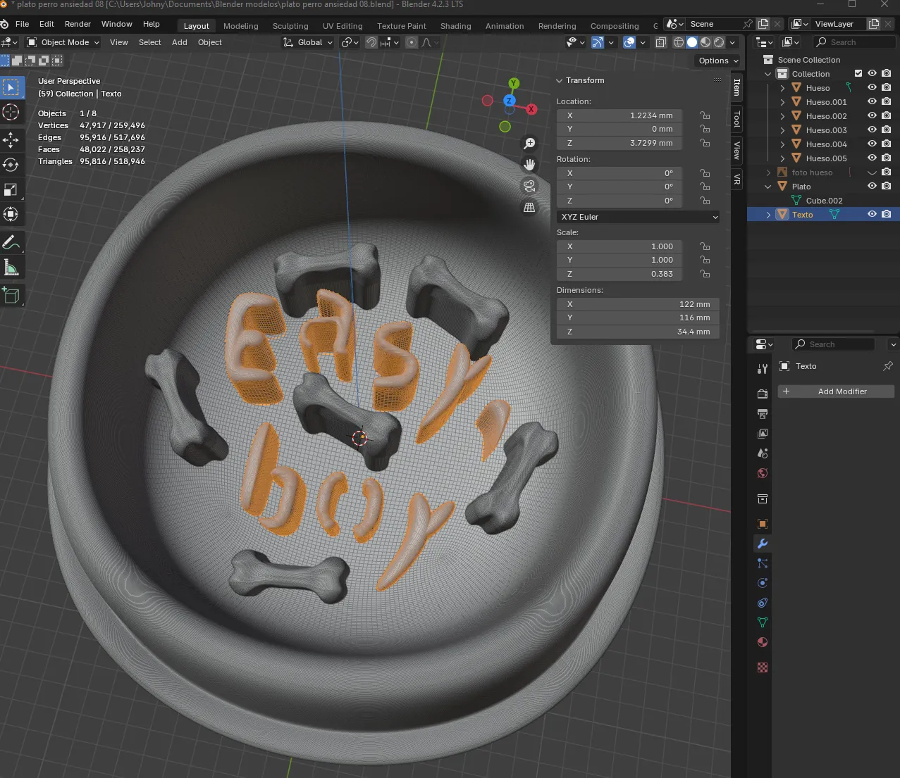This screenshot has height=778, width=900.
Task: Open the Add Cube tool
Action: 12,295
